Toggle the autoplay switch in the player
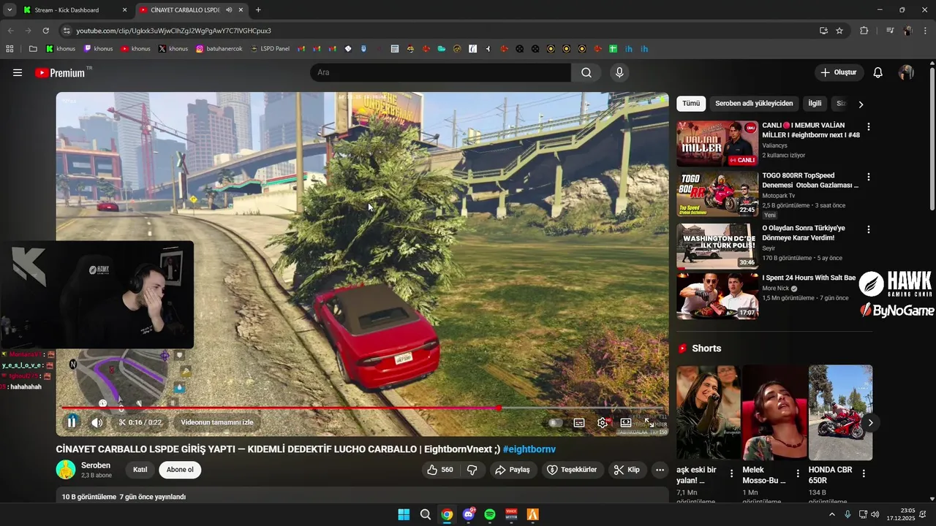This screenshot has height=526, width=936. (556, 422)
